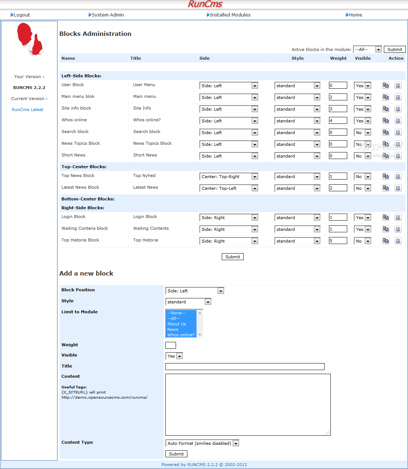Open the Style dropdown for Top Historie Block
The width and height of the screenshot is (408, 469).
coord(297,241)
